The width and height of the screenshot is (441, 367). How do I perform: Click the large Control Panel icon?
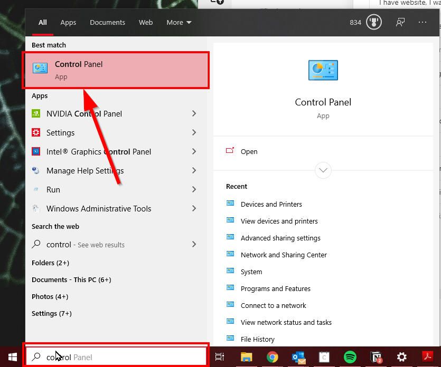coord(323,70)
